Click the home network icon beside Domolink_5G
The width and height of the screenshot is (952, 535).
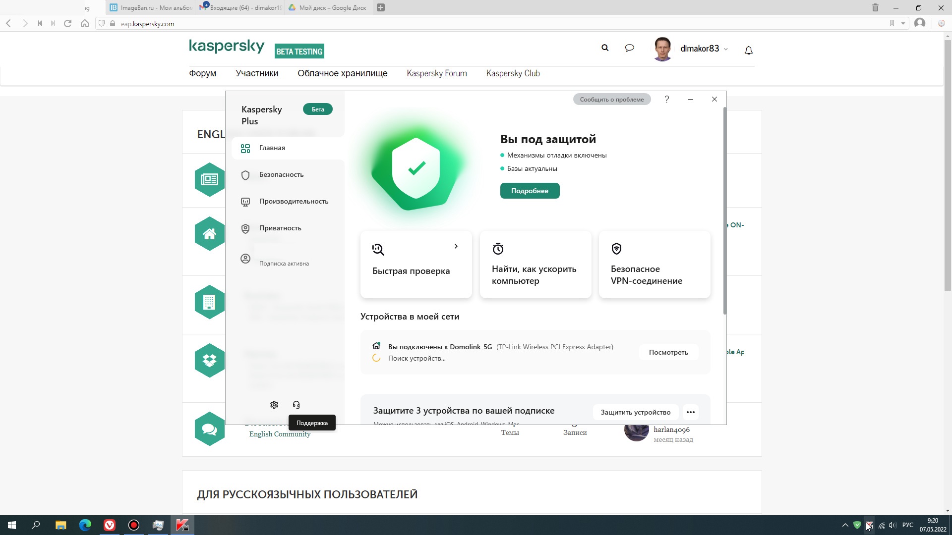(x=376, y=346)
